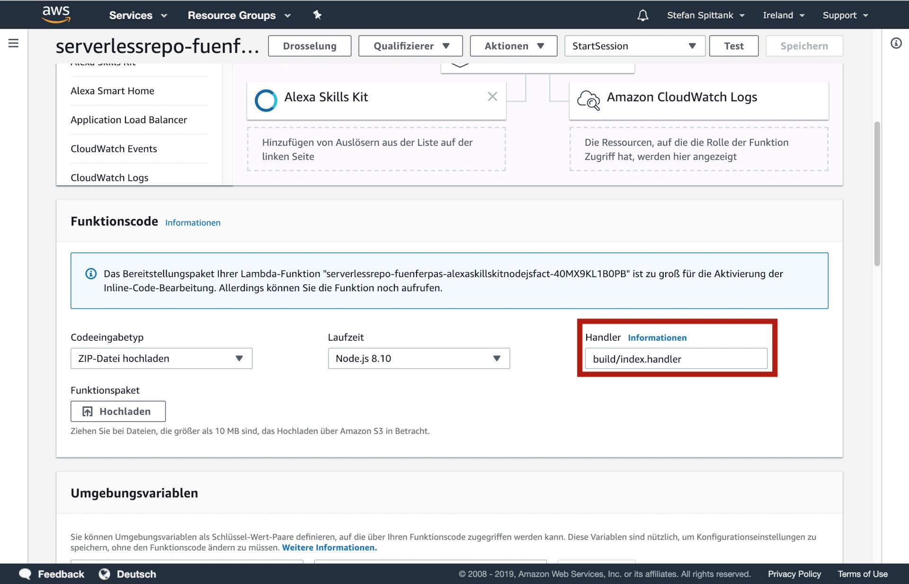
Task: Remove the Alexa Skills Kit trigger
Action: click(x=492, y=97)
